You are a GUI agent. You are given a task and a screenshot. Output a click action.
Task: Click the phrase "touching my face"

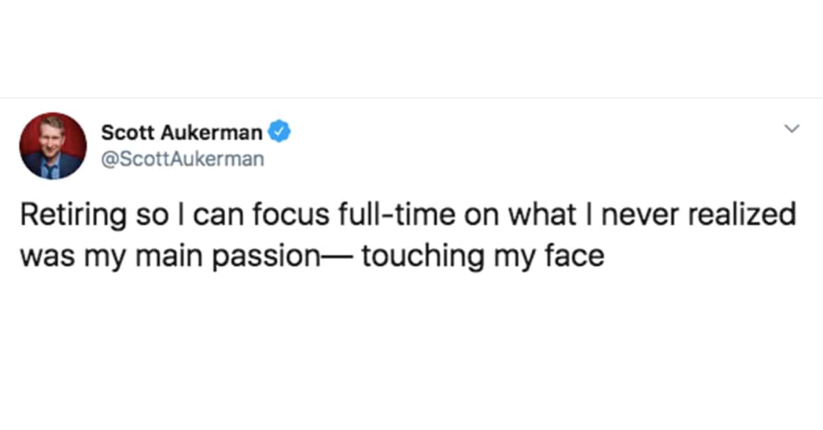tap(483, 256)
